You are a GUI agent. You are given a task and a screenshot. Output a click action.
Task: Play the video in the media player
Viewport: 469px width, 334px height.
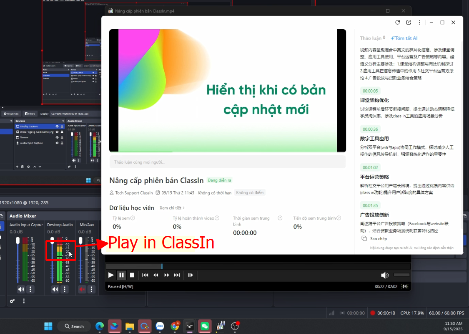[110, 275]
